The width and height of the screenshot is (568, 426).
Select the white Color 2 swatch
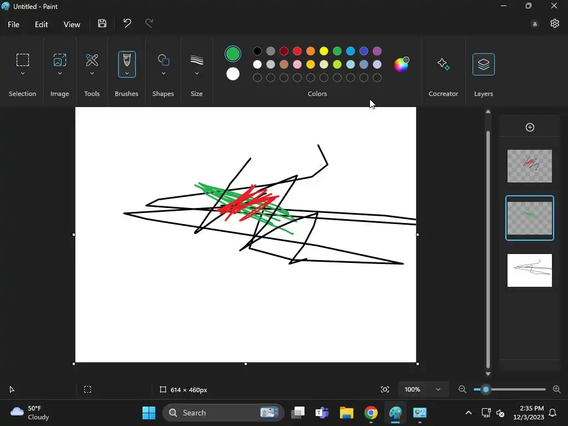tap(233, 74)
